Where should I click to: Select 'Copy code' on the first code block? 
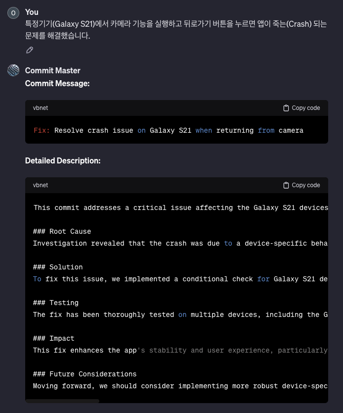point(305,108)
